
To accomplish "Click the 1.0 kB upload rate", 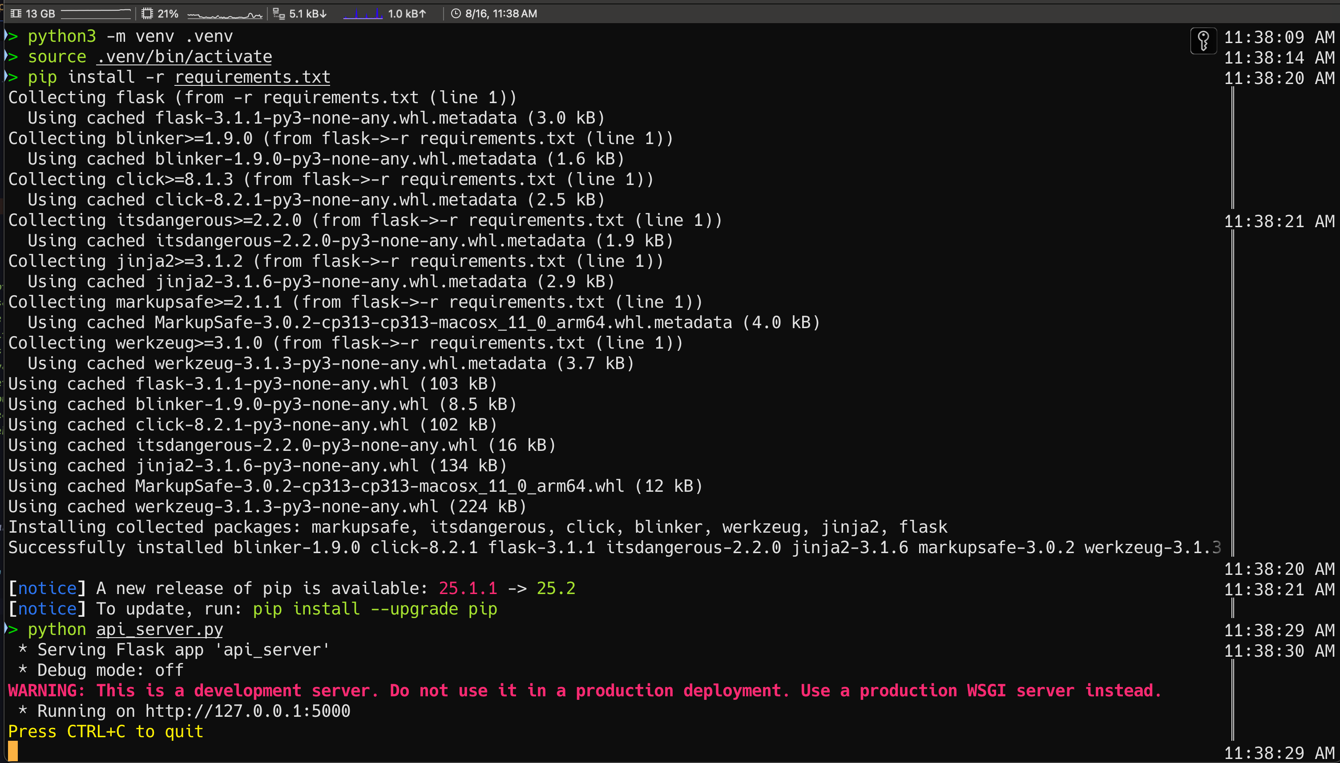I will pyautogui.click(x=407, y=14).
